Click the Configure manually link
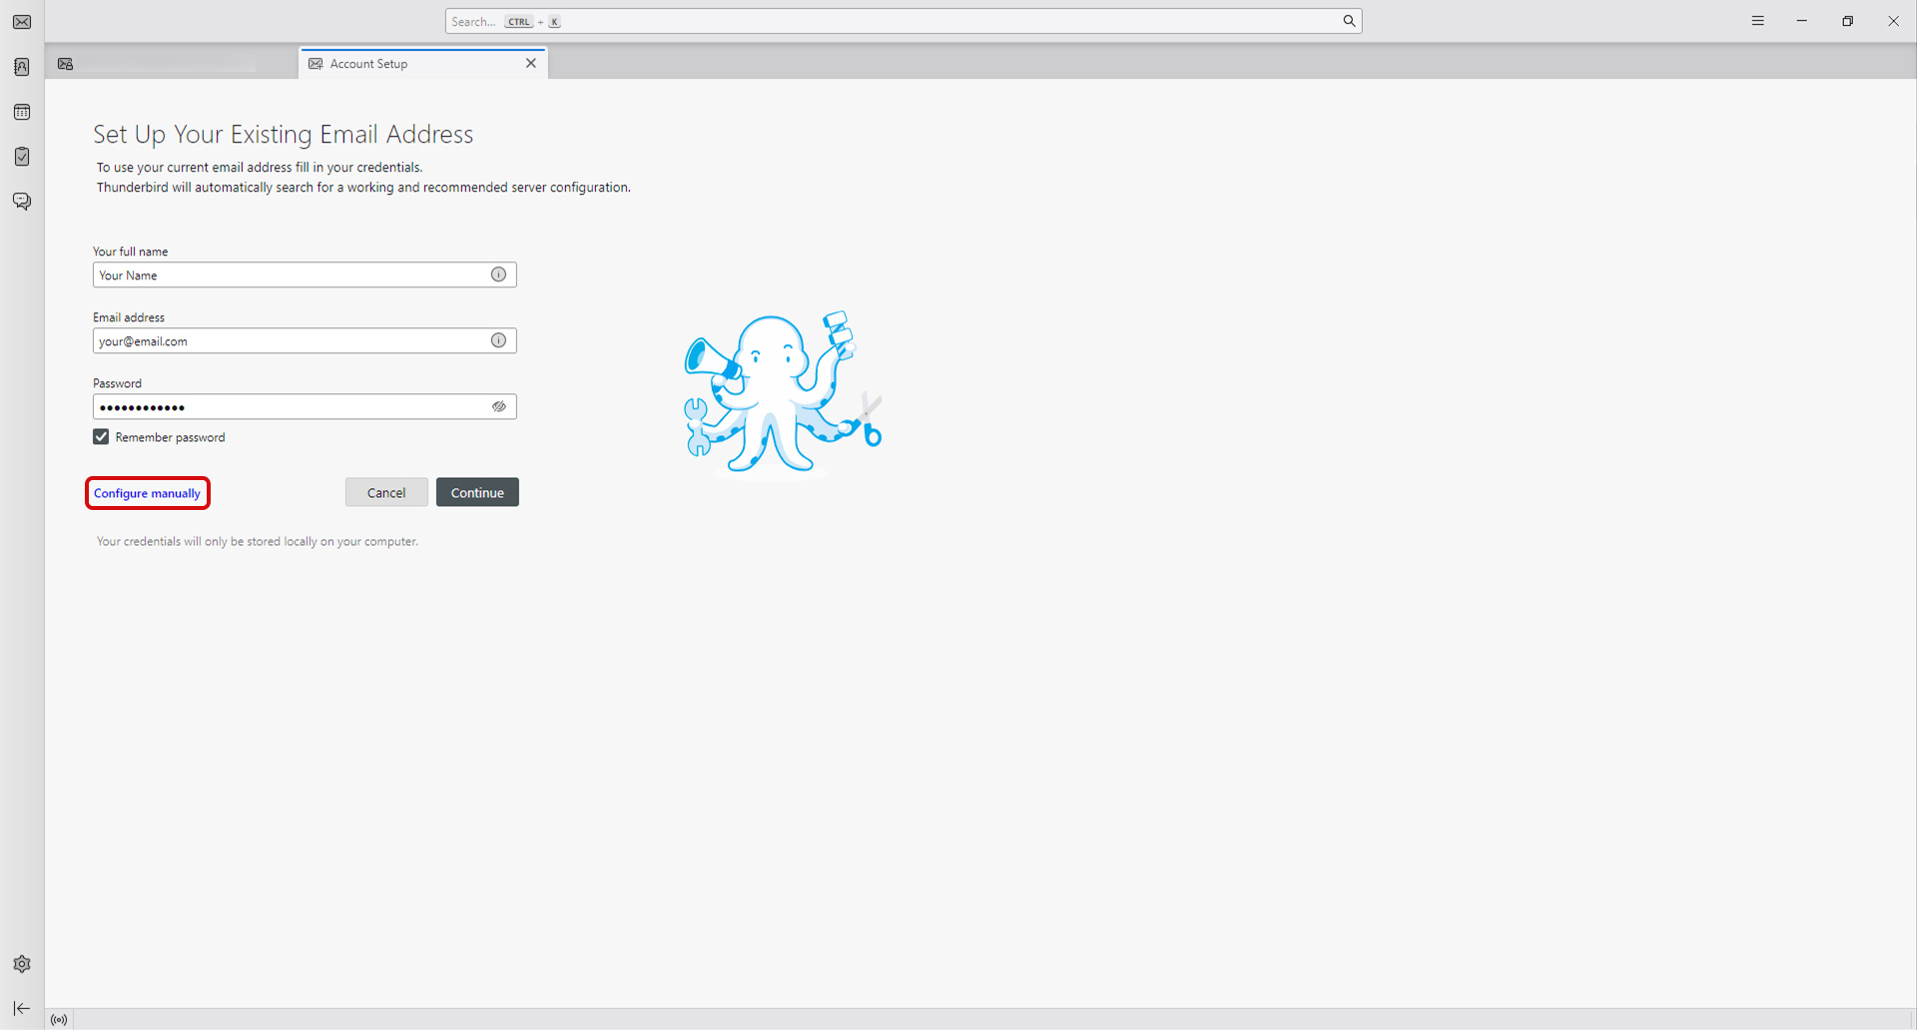 [147, 493]
